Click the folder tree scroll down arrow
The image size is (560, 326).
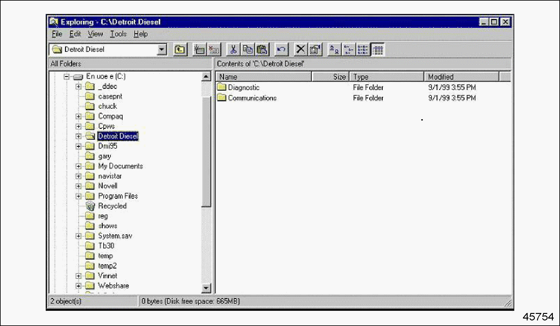[206, 288]
